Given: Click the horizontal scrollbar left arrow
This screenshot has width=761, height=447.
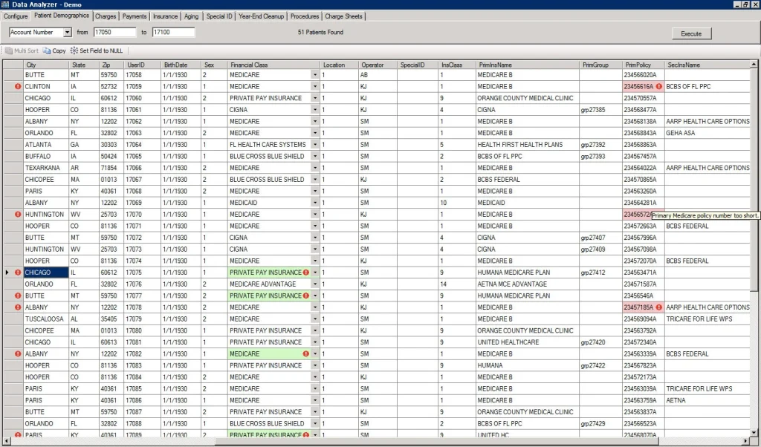Looking at the screenshot, I should (6, 441).
